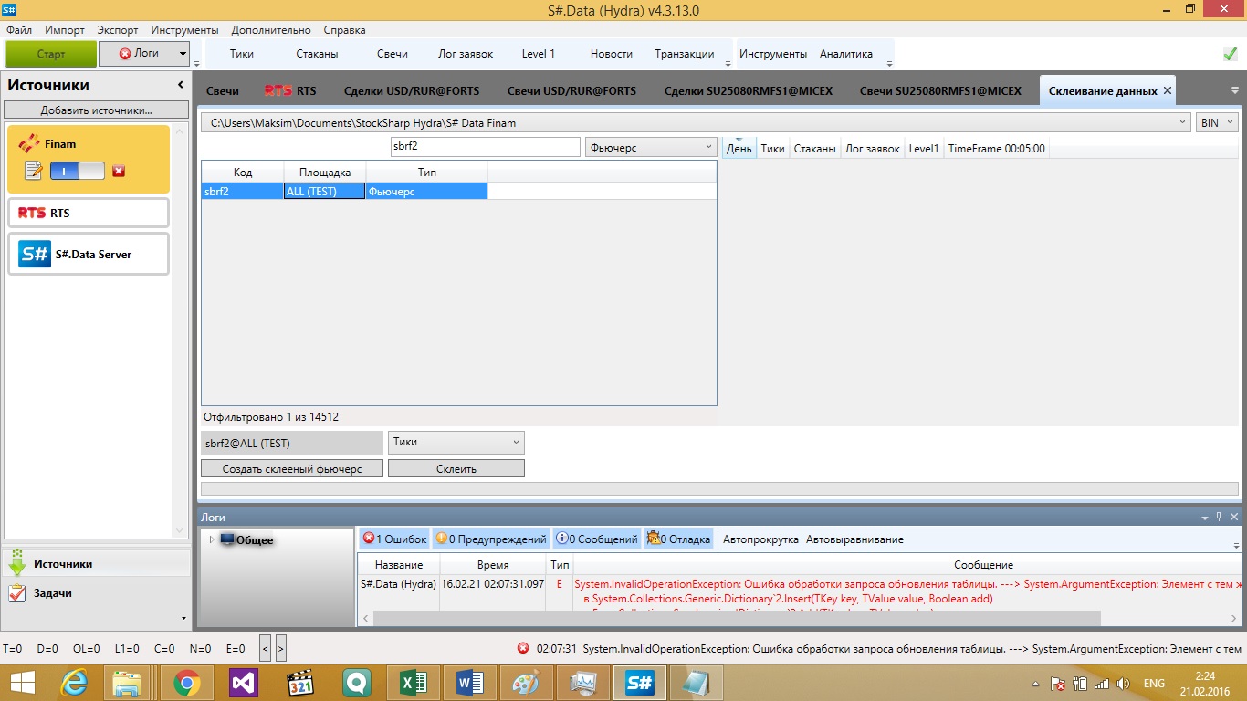Toggle the Finam source on/off switch
1247x701 pixels.
pyautogui.click(x=77, y=171)
